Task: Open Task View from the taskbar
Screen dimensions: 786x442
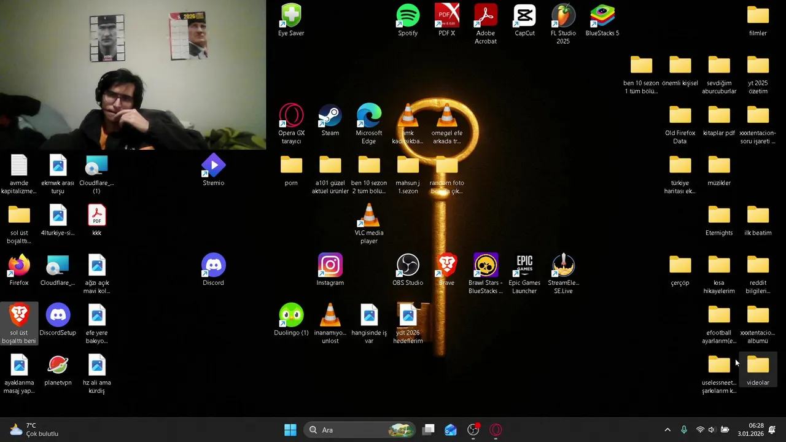Action: (429, 430)
